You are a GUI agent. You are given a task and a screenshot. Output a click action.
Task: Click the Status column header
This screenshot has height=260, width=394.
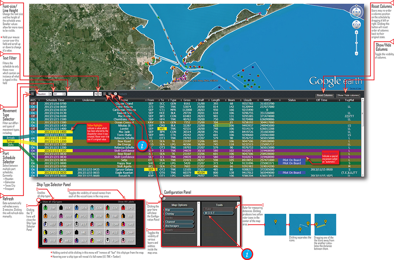coord(292,100)
